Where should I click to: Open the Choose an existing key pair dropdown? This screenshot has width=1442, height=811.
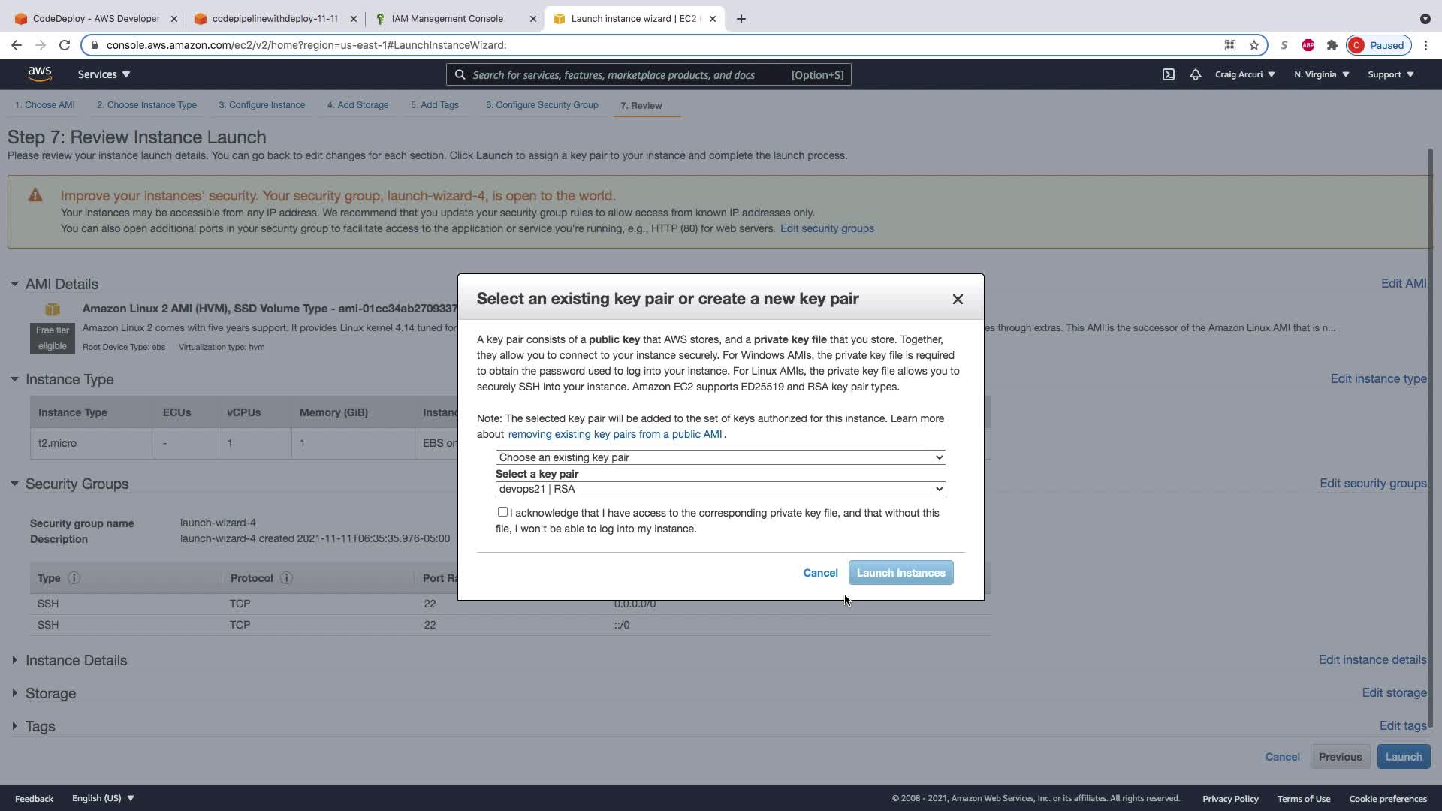(x=720, y=457)
